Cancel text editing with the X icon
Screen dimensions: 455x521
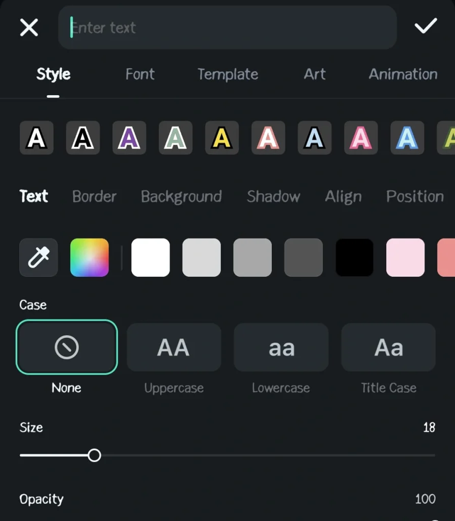(29, 27)
